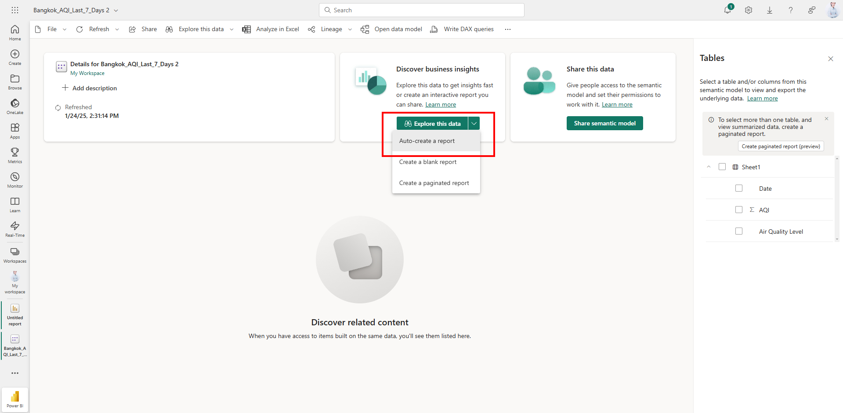Check the AQI column checkbox
Viewport: 843px width, 413px height.
739,210
